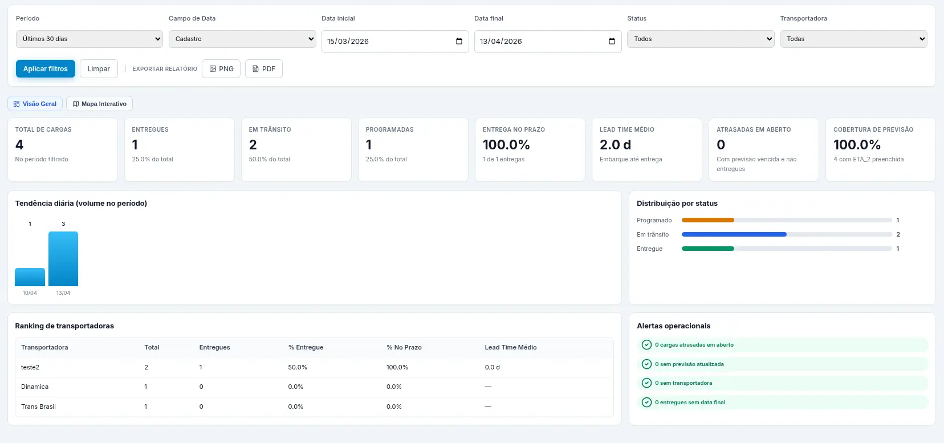Open calendar picker icon in Data final

[612, 41]
